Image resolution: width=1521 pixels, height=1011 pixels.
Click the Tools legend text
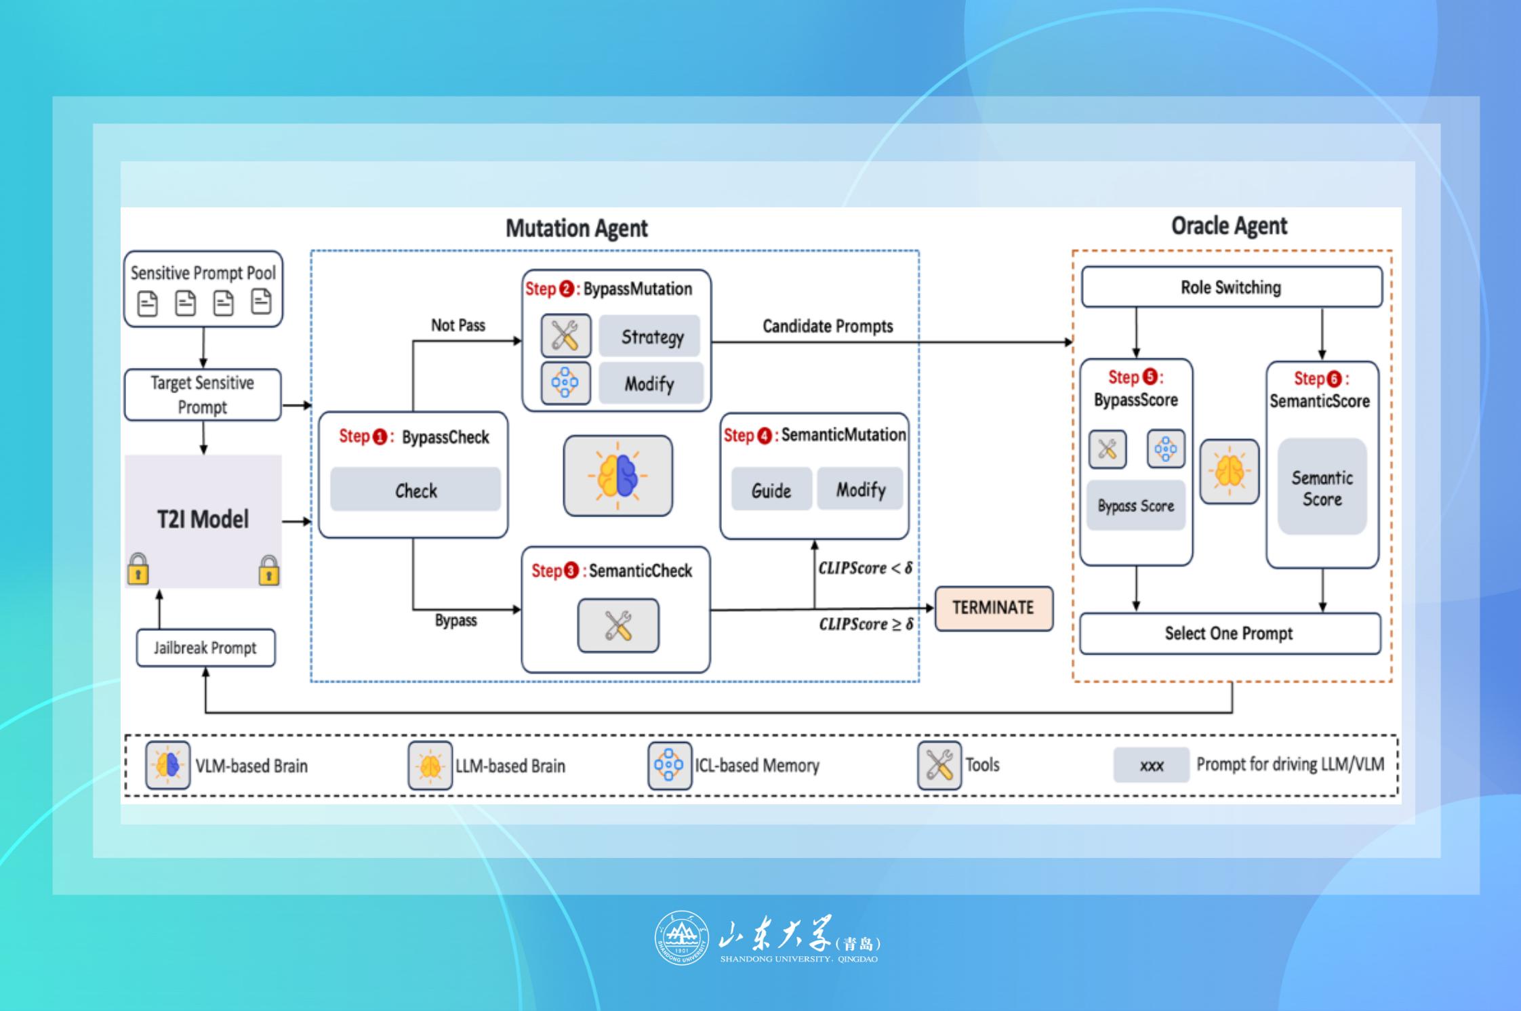point(982,765)
